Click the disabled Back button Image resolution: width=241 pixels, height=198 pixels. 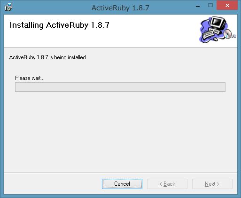point(167,184)
